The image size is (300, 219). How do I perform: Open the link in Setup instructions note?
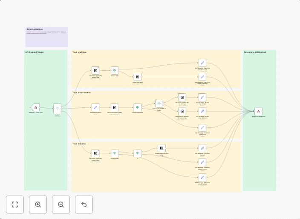coord(36,32)
